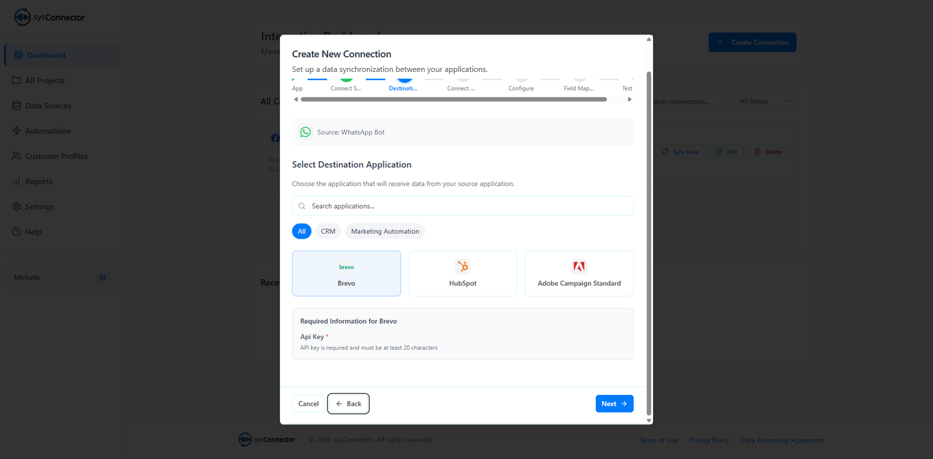The width and height of the screenshot is (933, 459).
Task: Delete the connection
Action: pos(768,153)
